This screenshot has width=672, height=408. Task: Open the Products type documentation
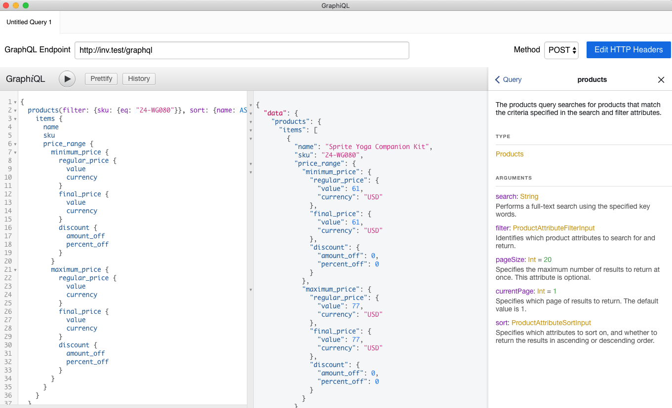tap(509, 154)
